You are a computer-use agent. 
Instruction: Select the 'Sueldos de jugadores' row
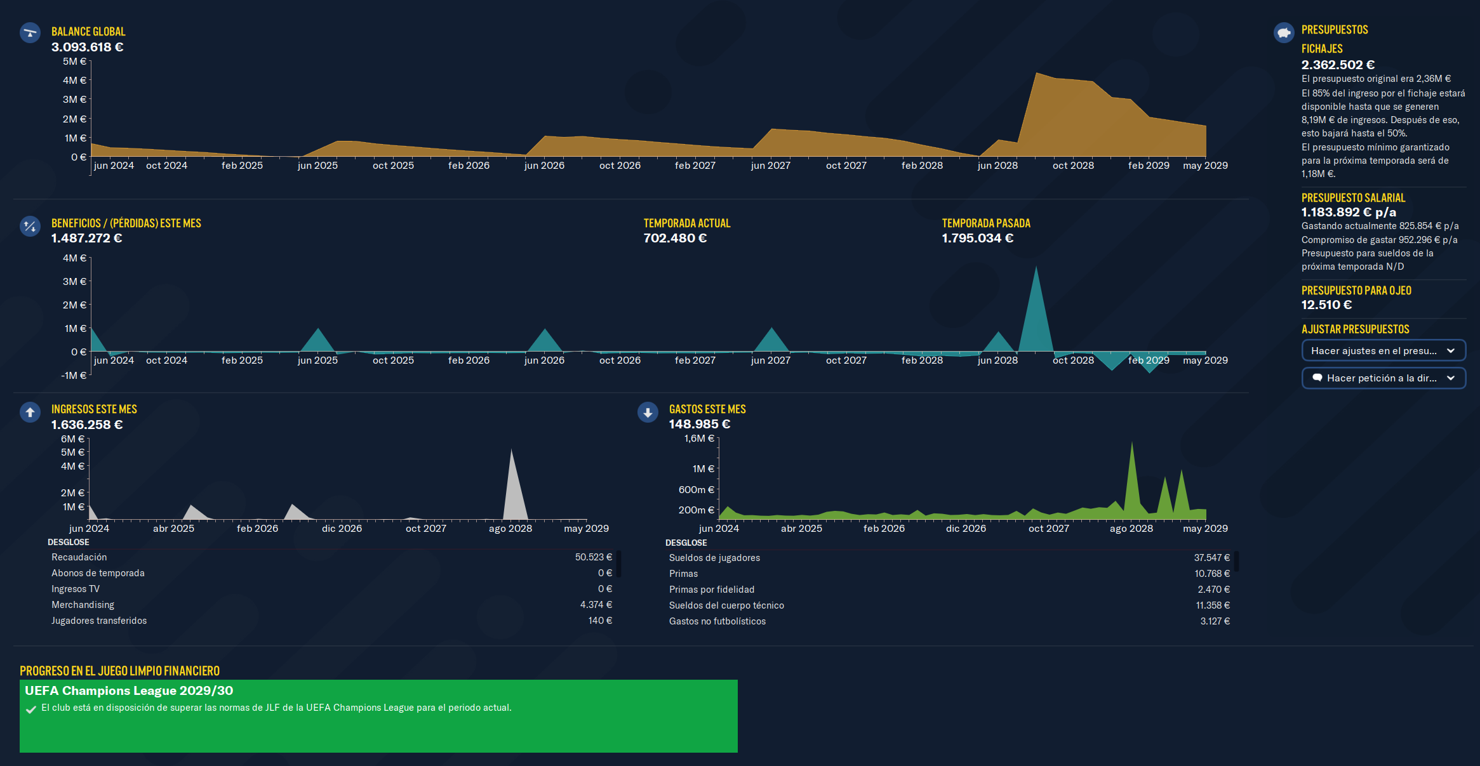pyautogui.click(x=949, y=558)
